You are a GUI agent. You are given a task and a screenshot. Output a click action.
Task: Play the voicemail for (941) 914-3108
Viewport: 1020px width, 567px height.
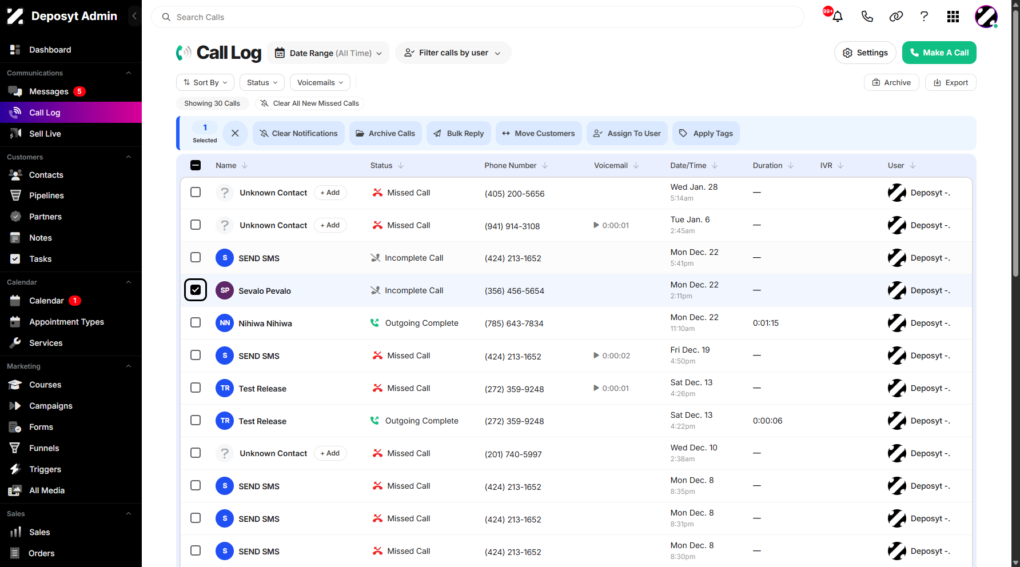point(596,225)
